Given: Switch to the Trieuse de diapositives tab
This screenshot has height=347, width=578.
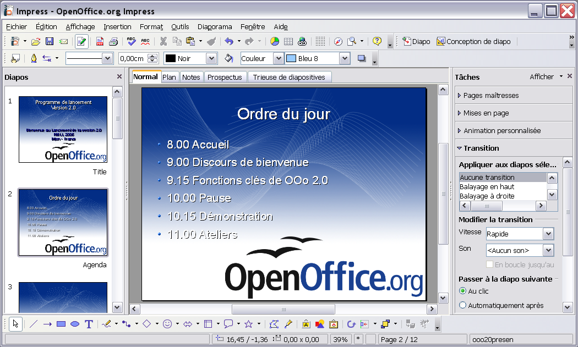Looking at the screenshot, I should click(289, 77).
